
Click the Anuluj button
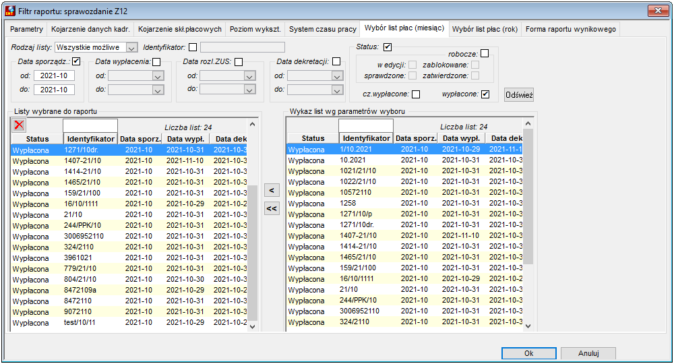588,353
